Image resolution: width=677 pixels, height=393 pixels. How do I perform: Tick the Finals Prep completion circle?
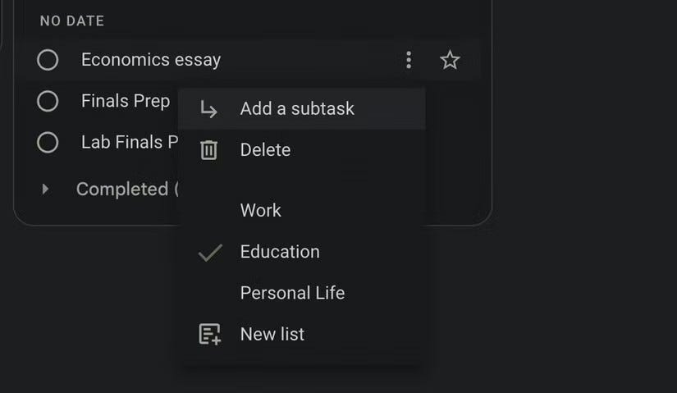click(48, 101)
